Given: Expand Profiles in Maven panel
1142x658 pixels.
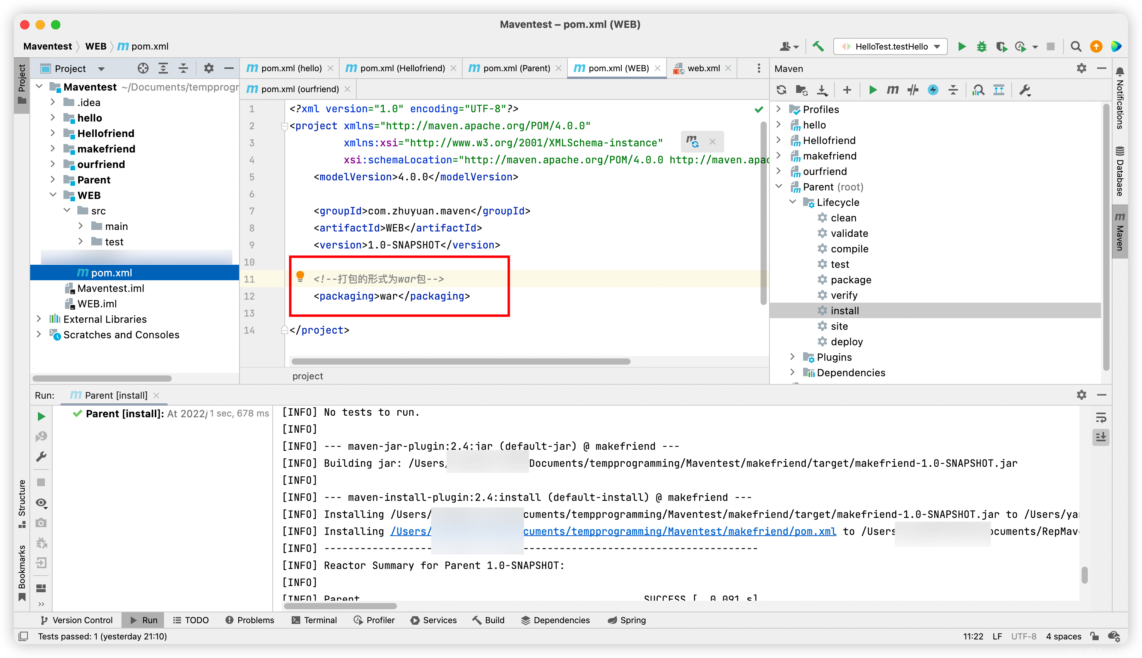Looking at the screenshot, I should 779,109.
